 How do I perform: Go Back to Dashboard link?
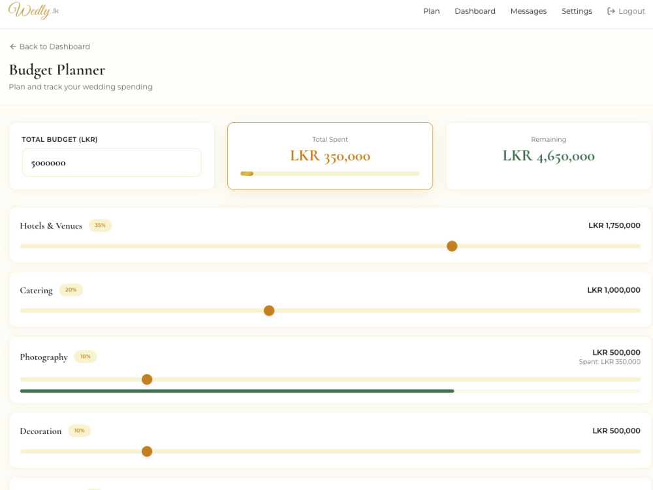(50, 46)
